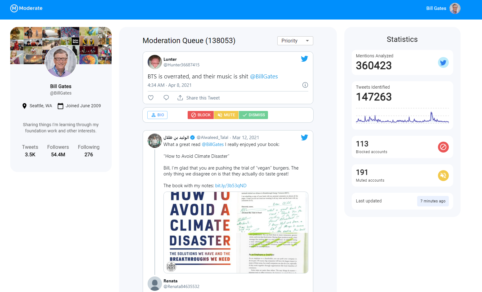Click the handwritten letter image
The height and width of the screenshot is (292, 482).
pyautogui.click(x=272, y=212)
